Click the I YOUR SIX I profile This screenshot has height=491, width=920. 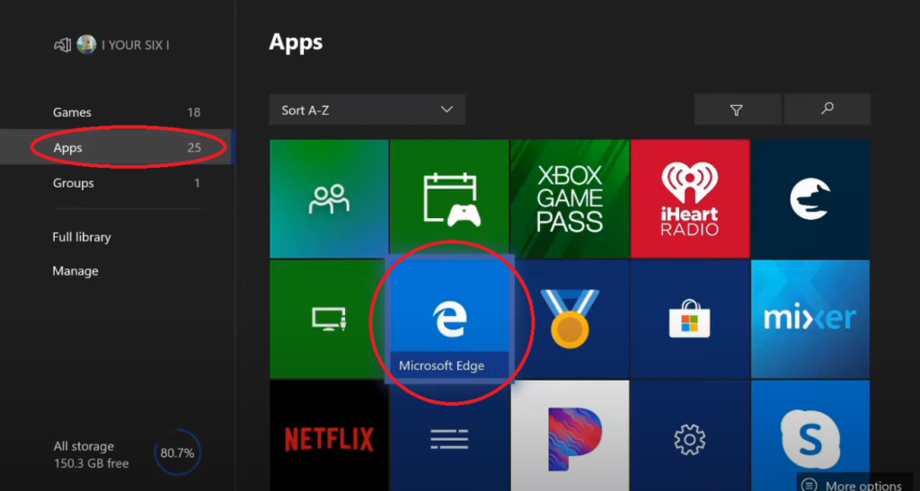click(111, 45)
